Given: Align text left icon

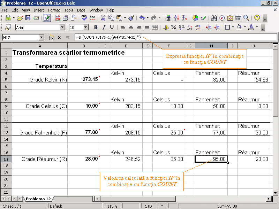Looking at the screenshot, I should point(123,28).
